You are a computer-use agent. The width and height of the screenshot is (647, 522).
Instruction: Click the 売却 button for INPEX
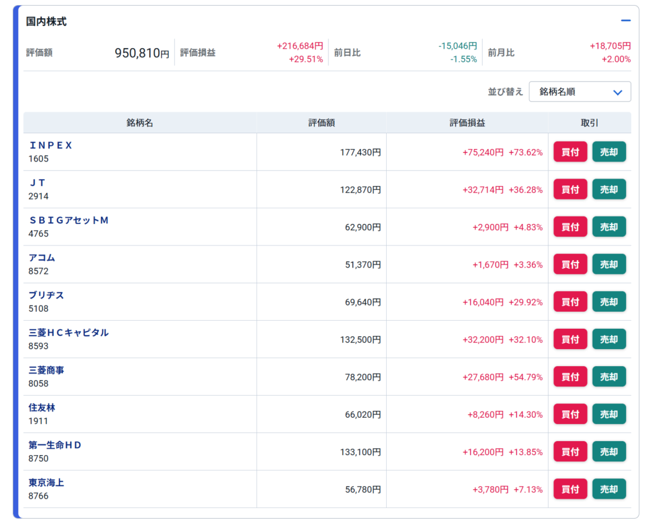coord(608,152)
